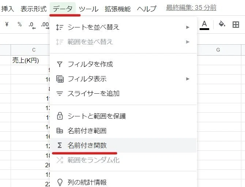This screenshot has height=187, width=245.
Task: Apply the percent format icon
Action: point(19,24)
